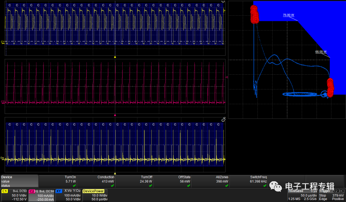The height and width of the screenshot is (202, 346).
Task: Open the C2 channel descriptor box
Action: tap(42, 195)
